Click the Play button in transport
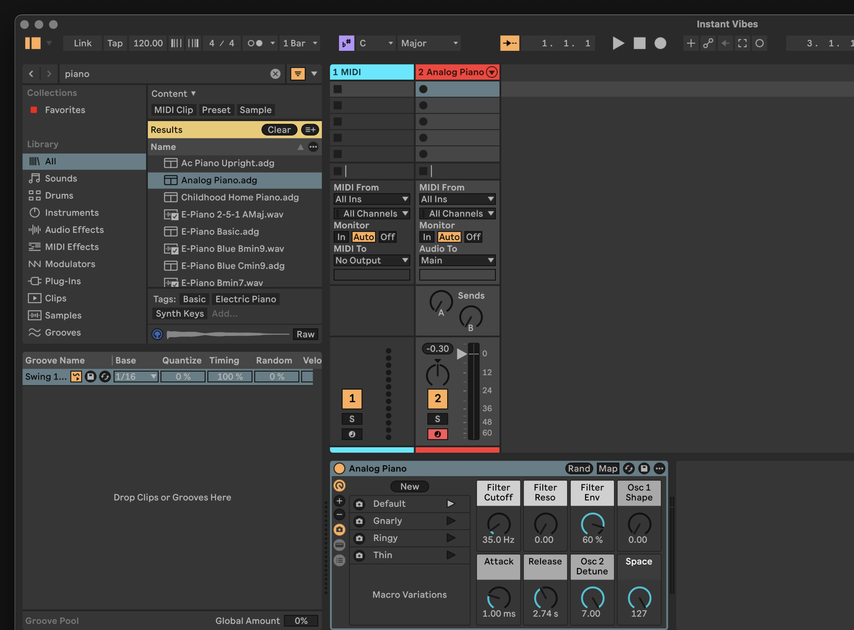Viewport: 854px width, 630px height. (618, 43)
